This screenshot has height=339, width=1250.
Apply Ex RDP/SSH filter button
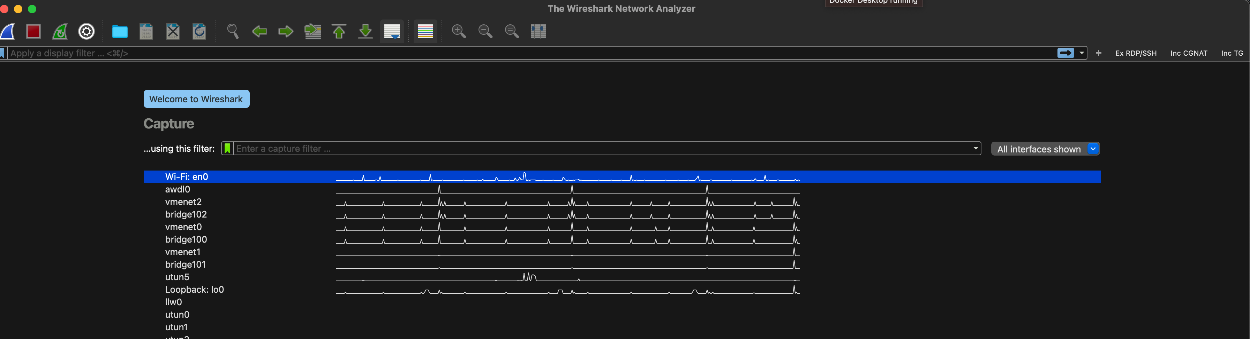coord(1136,53)
